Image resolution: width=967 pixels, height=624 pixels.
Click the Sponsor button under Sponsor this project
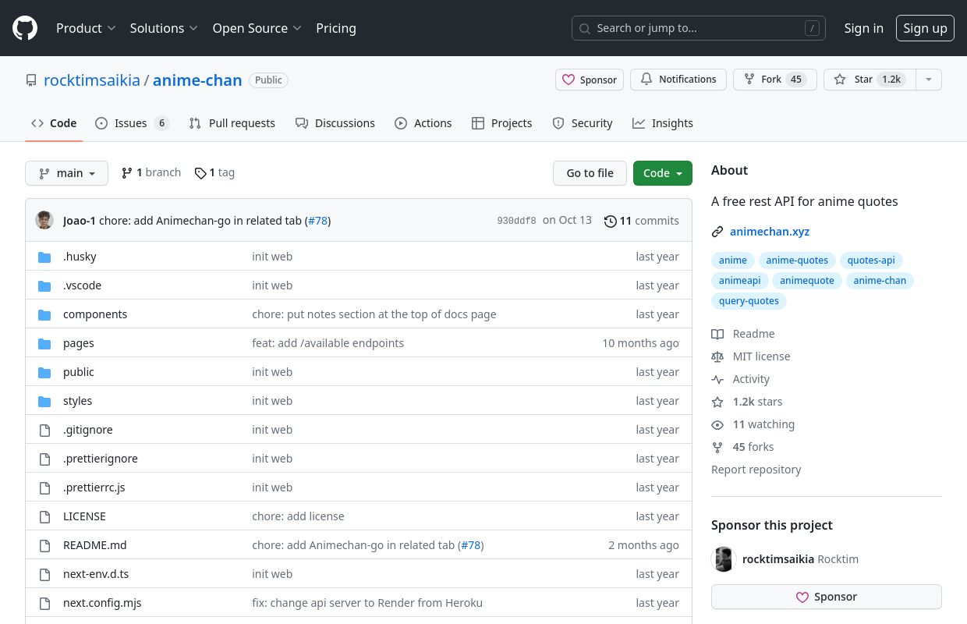coord(827,597)
